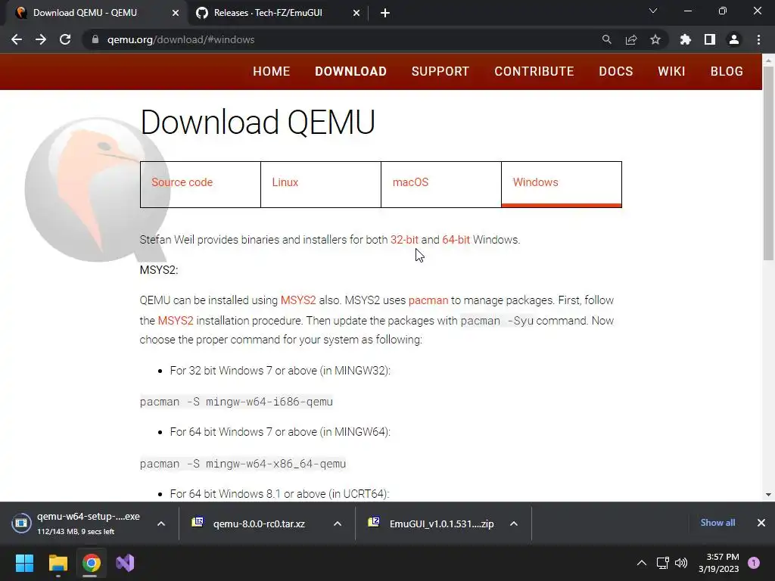Toggle the browser side panel

709,39
